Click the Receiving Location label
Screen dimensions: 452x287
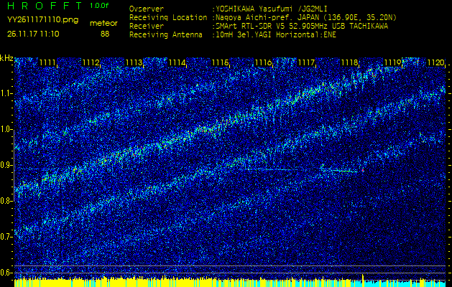point(168,17)
